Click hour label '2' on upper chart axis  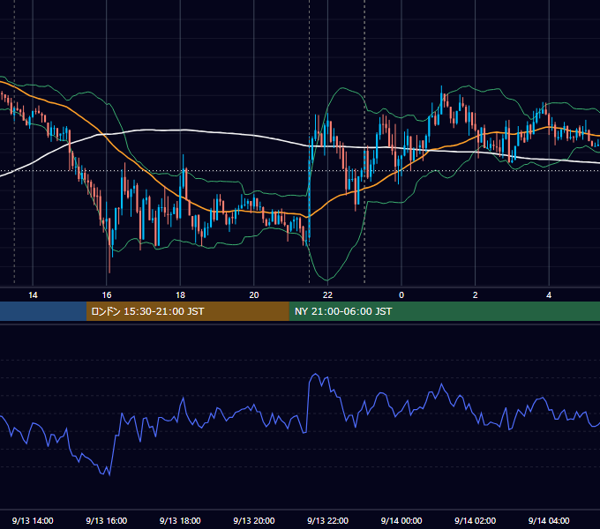coord(476,295)
